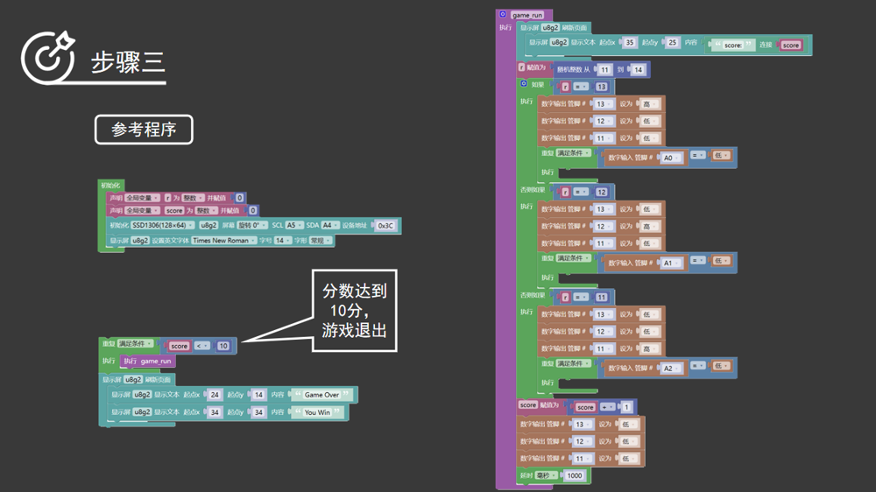Click 起点y value 25 in score display block
The image size is (876, 492).
tap(672, 42)
